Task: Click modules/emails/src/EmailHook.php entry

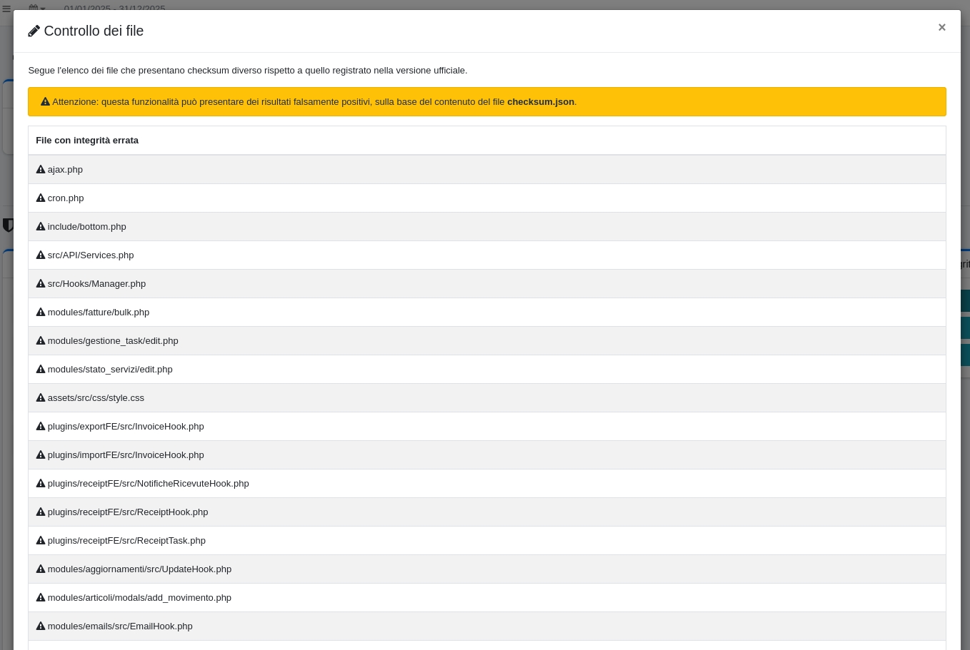Action: [x=120, y=626]
